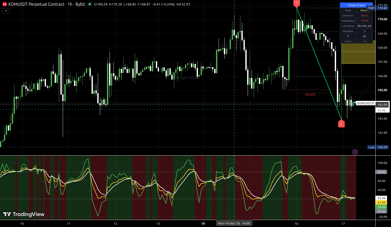Open the XOMUSDT Perpetual Contract symbol title
The image size is (391, 227).
tap(36, 4)
